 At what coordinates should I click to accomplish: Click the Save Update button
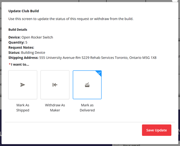(157, 130)
